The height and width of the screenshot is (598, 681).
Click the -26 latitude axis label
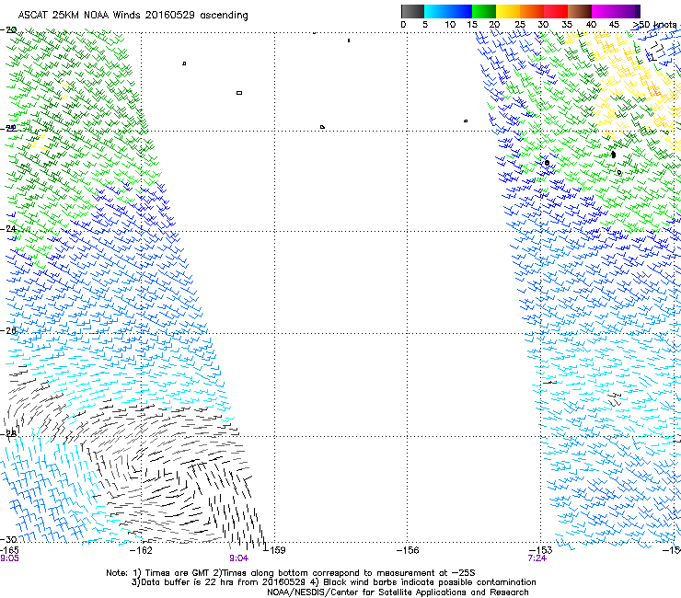tap(8, 330)
